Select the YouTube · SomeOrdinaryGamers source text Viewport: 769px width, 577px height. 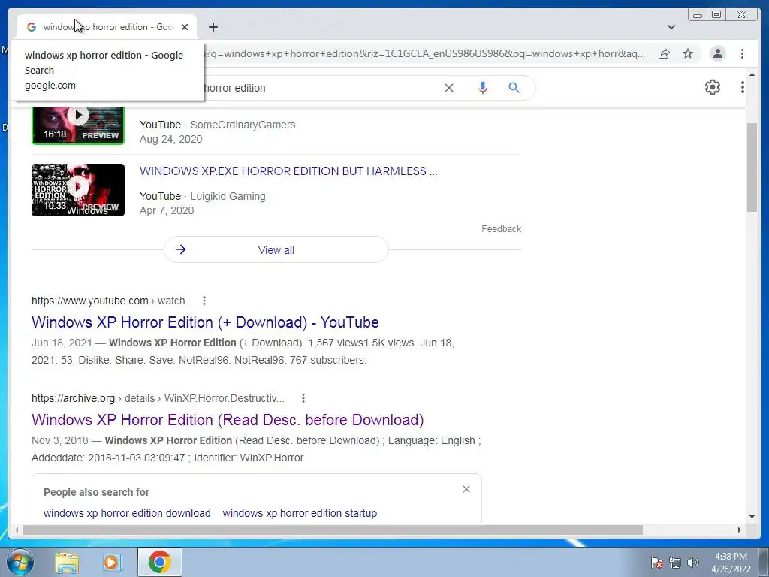click(x=217, y=125)
